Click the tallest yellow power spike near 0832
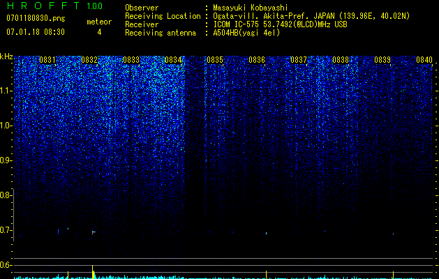 click(x=93, y=272)
